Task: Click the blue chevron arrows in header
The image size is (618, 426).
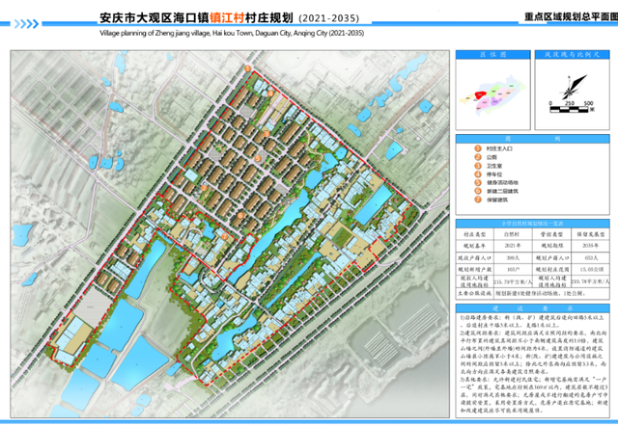Action: 26,24
